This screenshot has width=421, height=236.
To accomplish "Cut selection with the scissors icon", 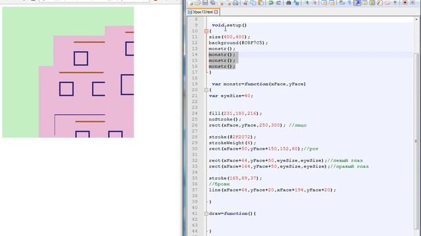I will click(245, 3).
